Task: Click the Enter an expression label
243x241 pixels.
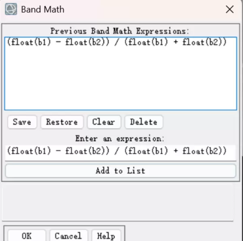Action: coord(120,138)
